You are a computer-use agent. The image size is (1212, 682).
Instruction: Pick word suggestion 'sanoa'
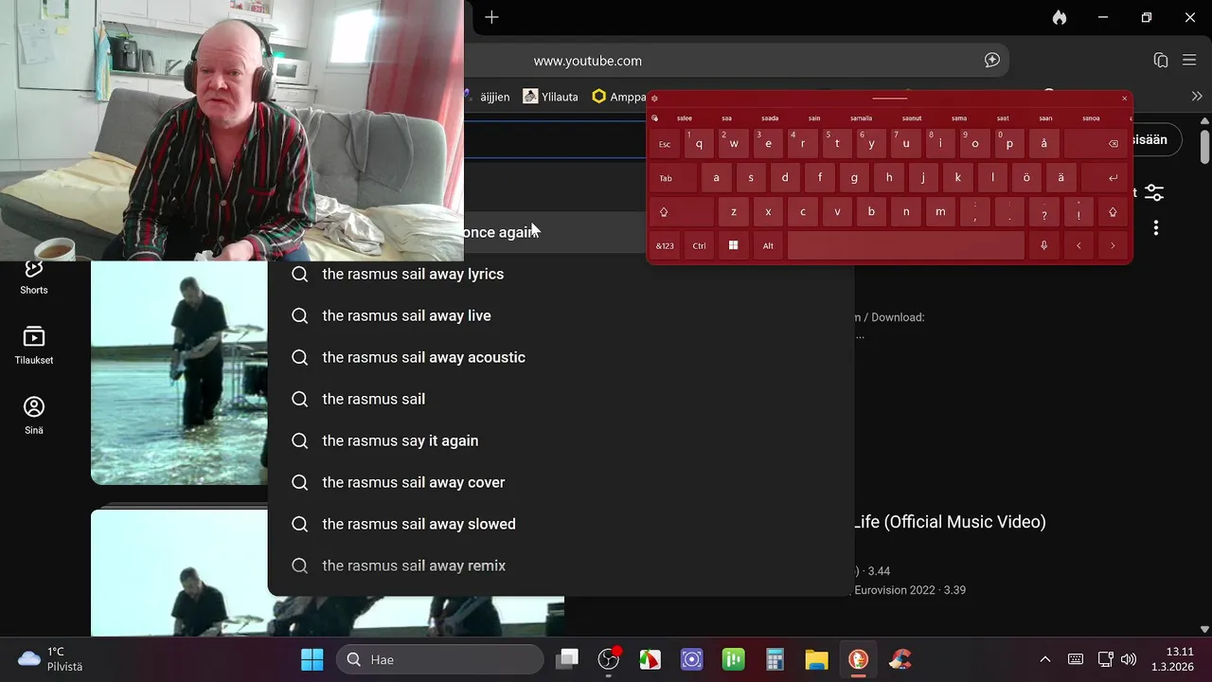point(1091,118)
